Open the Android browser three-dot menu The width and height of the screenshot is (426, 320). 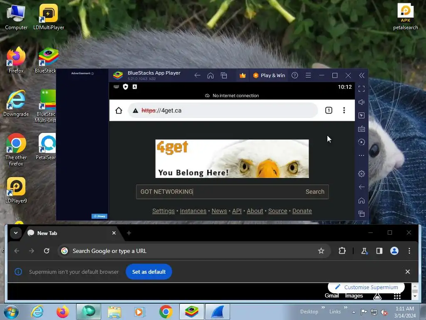pyautogui.click(x=344, y=110)
